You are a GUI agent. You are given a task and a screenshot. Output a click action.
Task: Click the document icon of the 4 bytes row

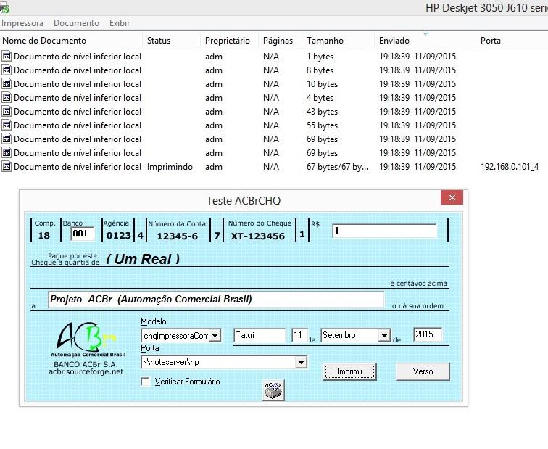pyautogui.click(x=7, y=98)
